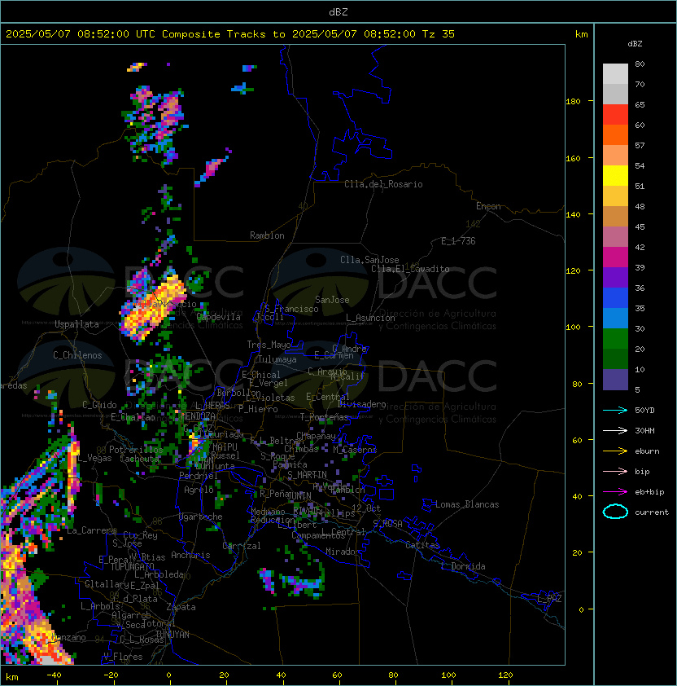Click the 'Tulumaya' place label
The width and height of the screenshot is (677, 686).
[x=277, y=359]
